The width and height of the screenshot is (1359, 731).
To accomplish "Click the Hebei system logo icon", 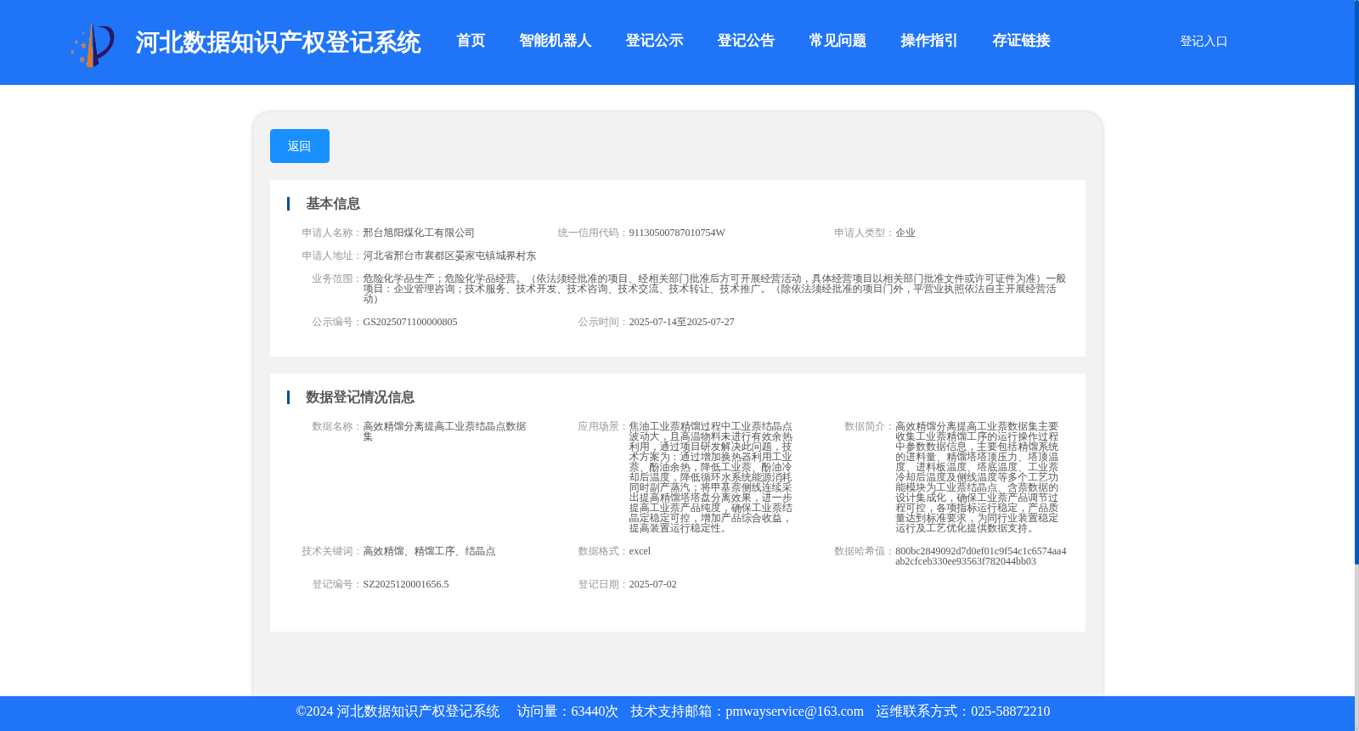I will 93,45.
